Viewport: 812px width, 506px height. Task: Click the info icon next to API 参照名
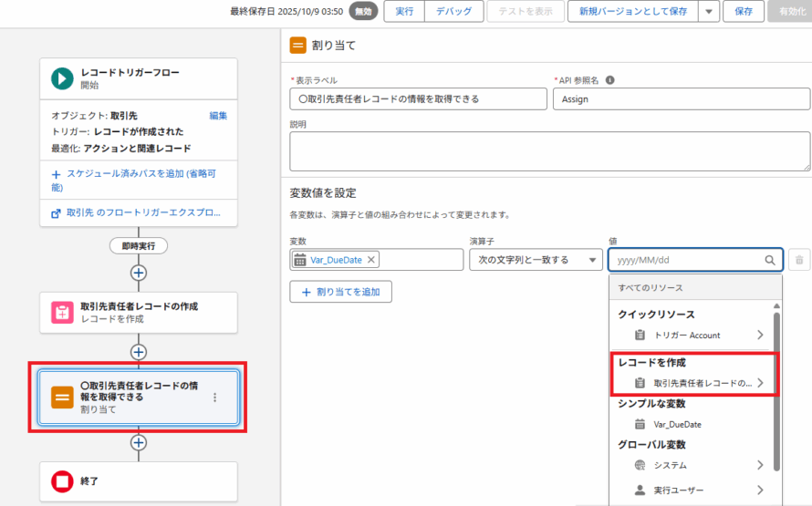(609, 80)
